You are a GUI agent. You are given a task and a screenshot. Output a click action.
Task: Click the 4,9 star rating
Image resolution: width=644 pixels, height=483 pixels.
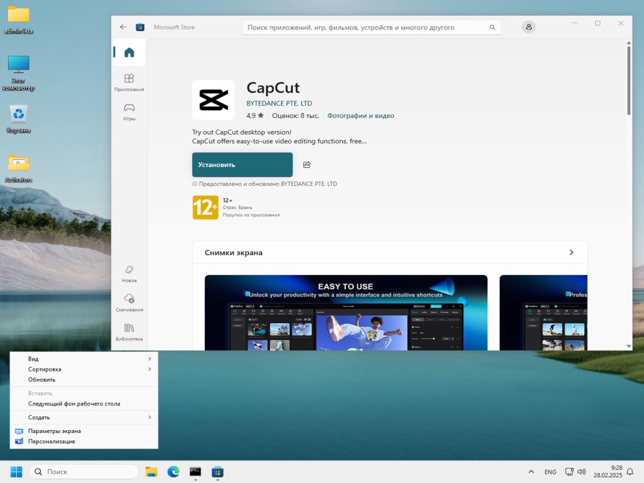255,116
